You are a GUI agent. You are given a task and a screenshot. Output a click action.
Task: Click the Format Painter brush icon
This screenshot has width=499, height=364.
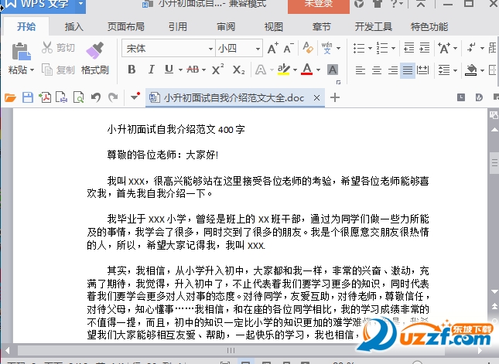point(94,51)
